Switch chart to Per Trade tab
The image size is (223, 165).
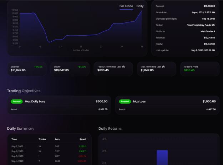point(126,6)
